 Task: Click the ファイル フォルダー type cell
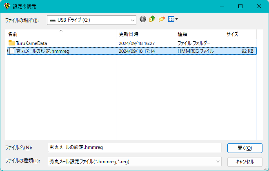(x=193, y=43)
